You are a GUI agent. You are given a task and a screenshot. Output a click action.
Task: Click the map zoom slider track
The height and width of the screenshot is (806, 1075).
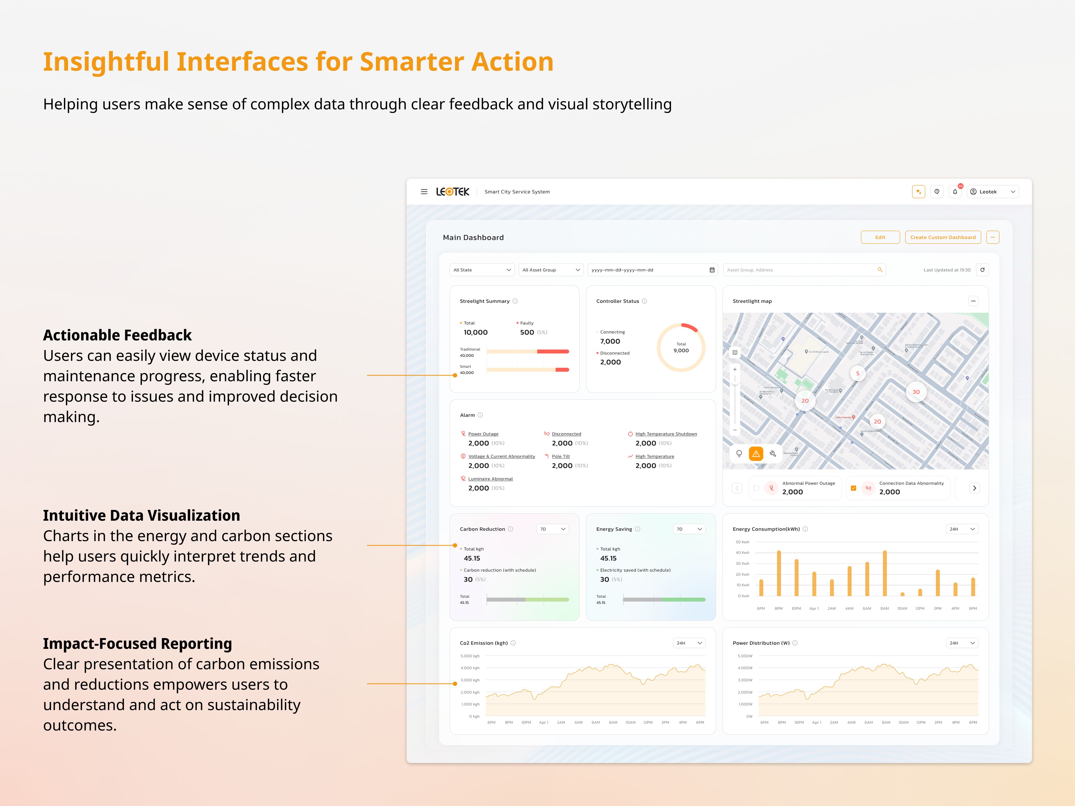(735, 403)
